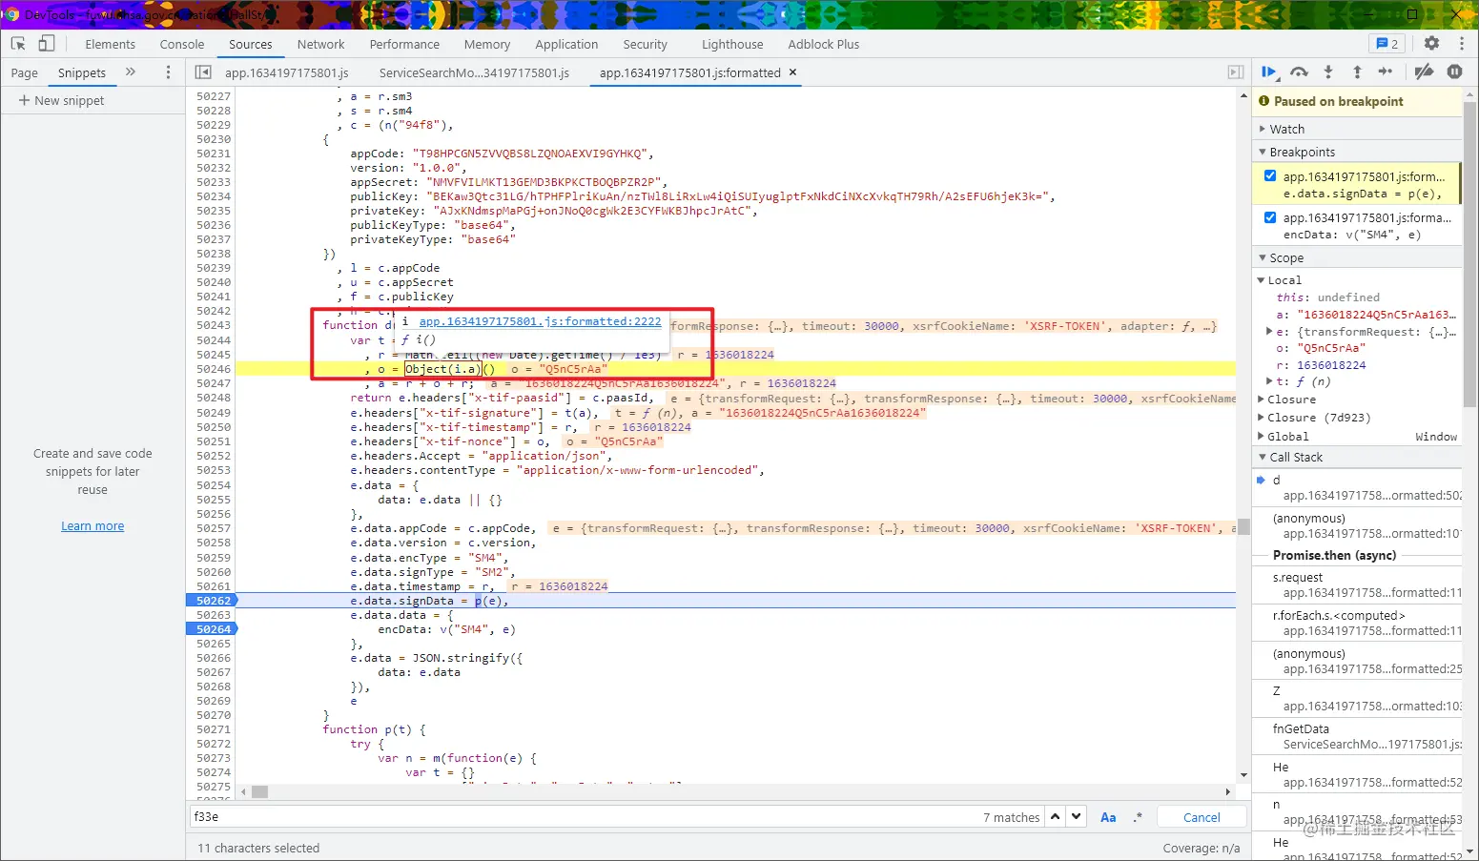Image resolution: width=1479 pixels, height=861 pixels.
Task: Step into next function call
Action: pyautogui.click(x=1328, y=72)
